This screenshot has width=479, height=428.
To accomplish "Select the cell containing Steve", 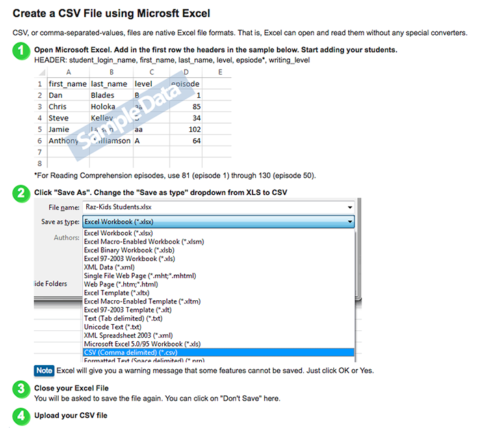I will click(x=68, y=118).
